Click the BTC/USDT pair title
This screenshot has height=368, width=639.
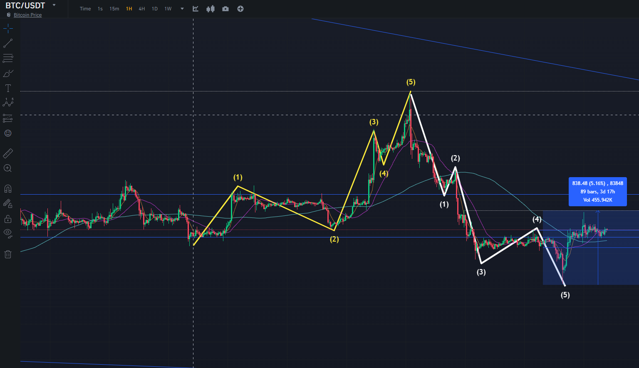[25, 6]
